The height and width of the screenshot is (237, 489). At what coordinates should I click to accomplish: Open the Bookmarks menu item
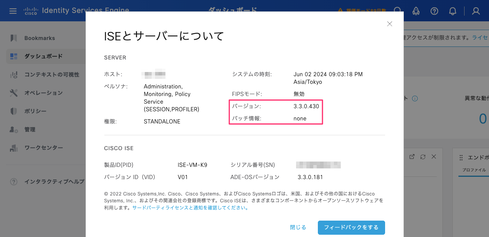pos(40,38)
